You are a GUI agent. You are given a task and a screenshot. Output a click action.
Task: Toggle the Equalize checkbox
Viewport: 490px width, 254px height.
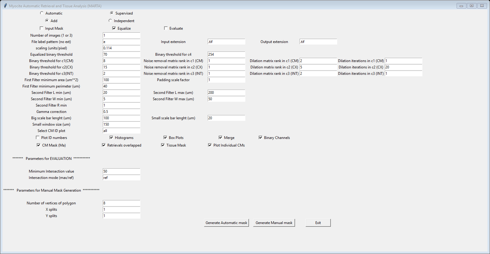tap(114, 28)
